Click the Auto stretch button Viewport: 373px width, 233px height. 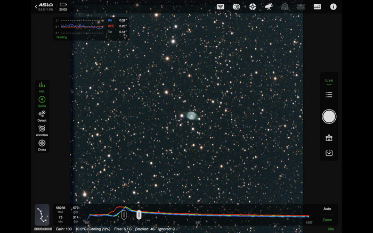(327, 209)
